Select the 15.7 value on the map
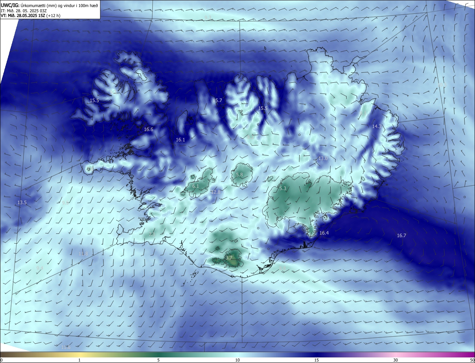The image size is (475, 363). click(x=217, y=101)
